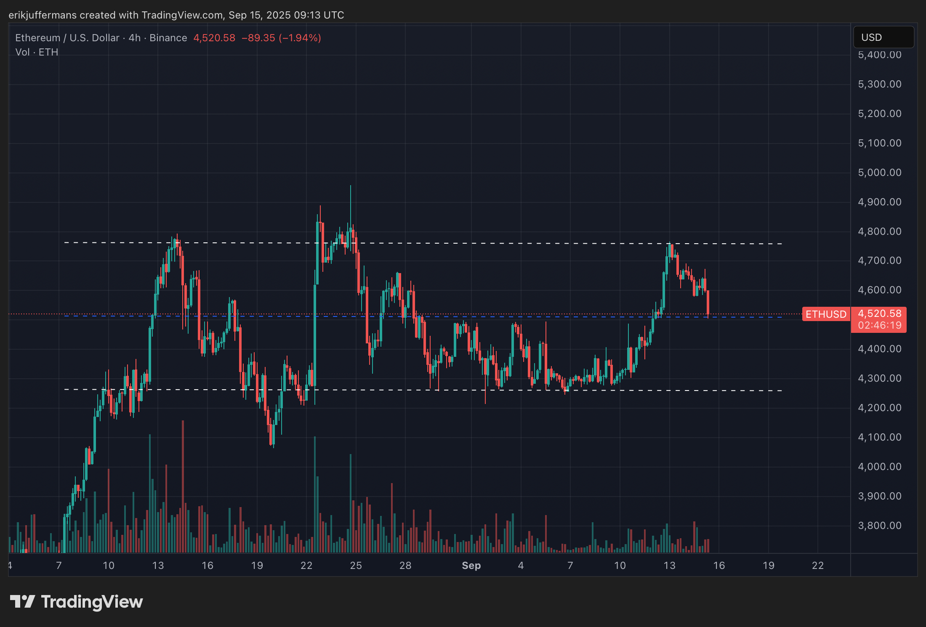
Task: Click the 5,000.00 price scale label
Action: 879,173
